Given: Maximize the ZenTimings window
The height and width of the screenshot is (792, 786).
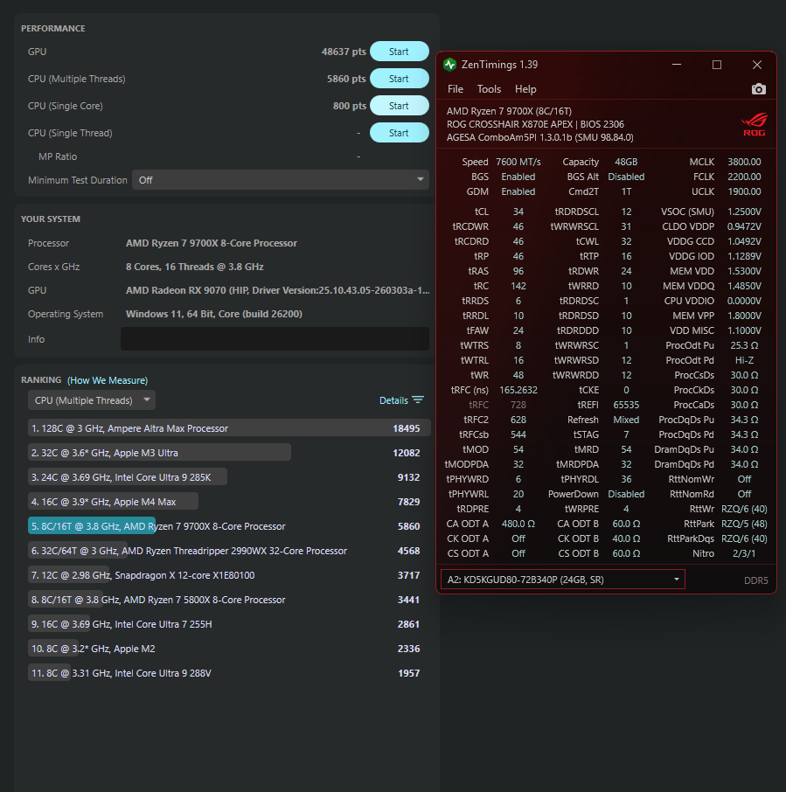Looking at the screenshot, I should pos(716,65).
